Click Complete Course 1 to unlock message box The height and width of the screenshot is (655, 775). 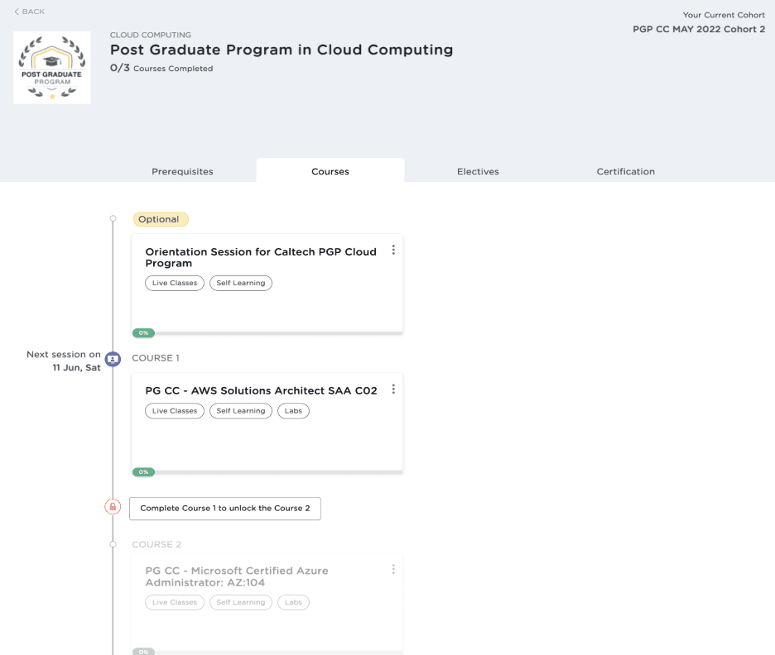coord(225,509)
